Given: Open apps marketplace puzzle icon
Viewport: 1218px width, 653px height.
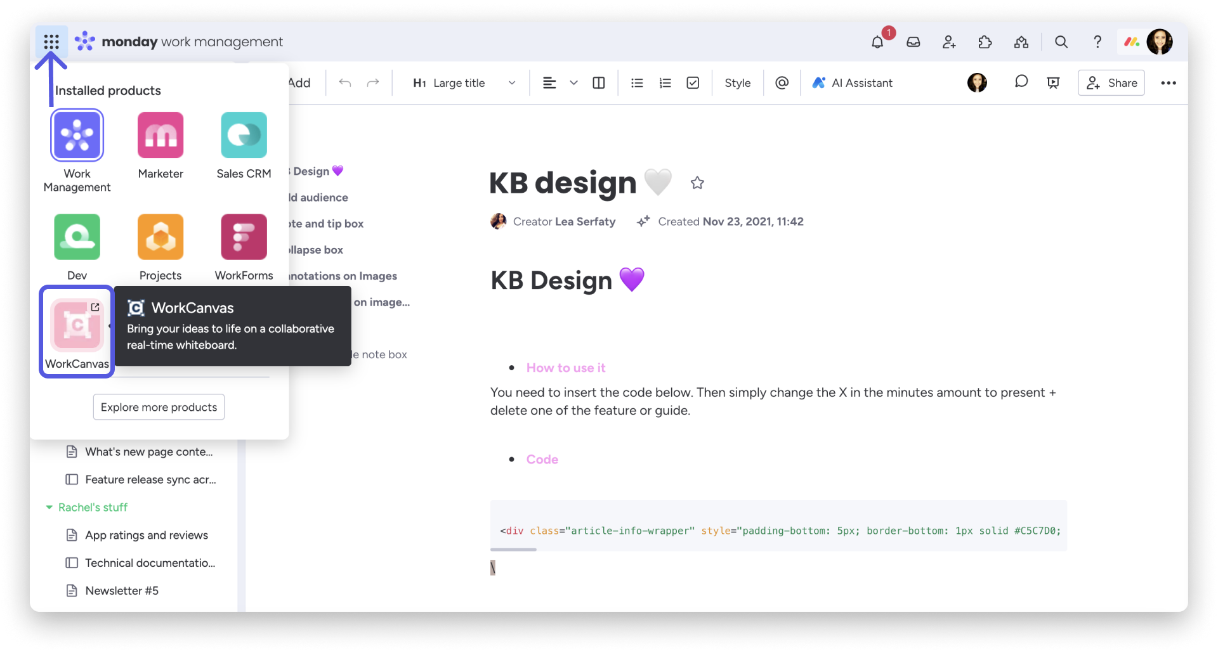Looking at the screenshot, I should pyautogui.click(x=985, y=42).
